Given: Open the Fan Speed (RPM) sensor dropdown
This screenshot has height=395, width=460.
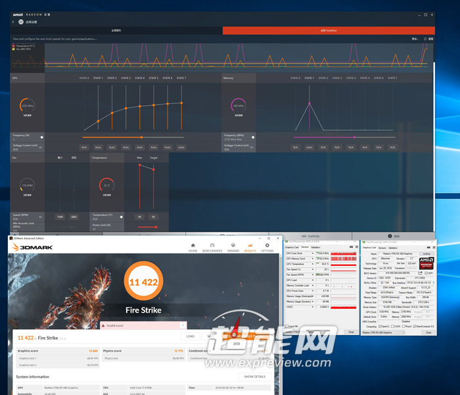Looking at the screenshot, I should tap(312, 275).
